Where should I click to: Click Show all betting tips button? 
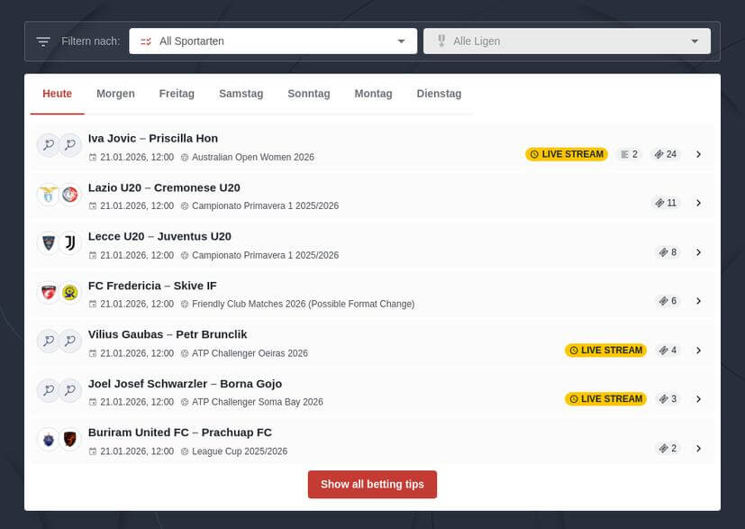372,484
